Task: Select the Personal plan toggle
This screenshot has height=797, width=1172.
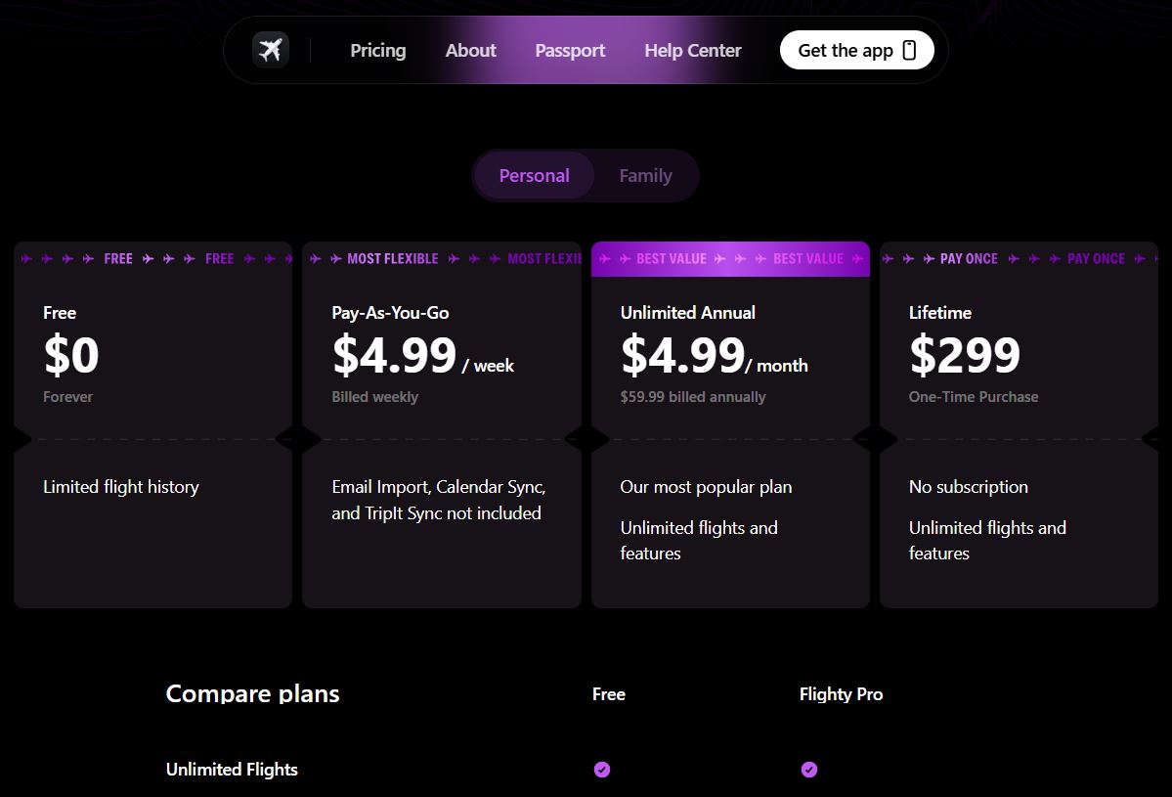Action: coord(535,176)
